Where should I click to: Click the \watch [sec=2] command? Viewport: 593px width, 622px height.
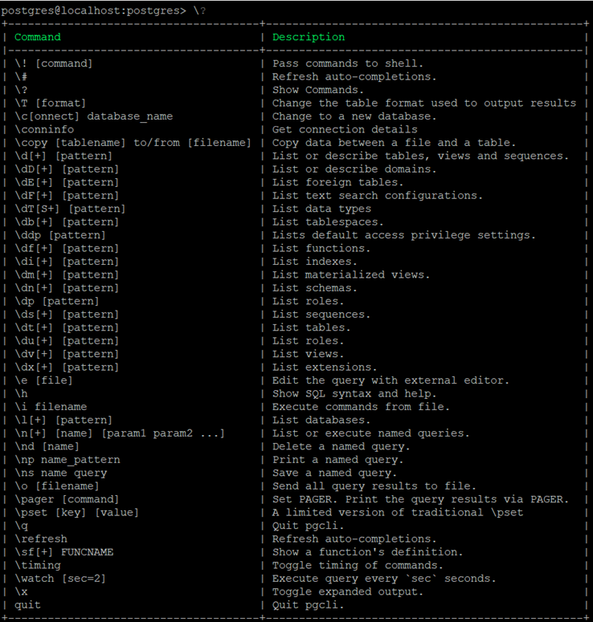point(60,579)
